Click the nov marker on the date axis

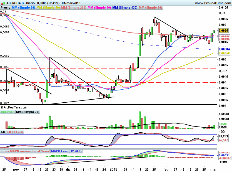click(16, 169)
